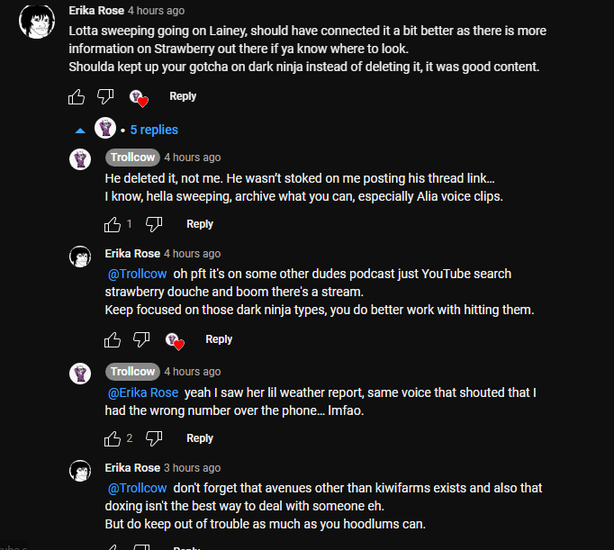Reply to Trollcow's 'He deleted it' comment
The height and width of the screenshot is (550, 614).
pos(200,224)
